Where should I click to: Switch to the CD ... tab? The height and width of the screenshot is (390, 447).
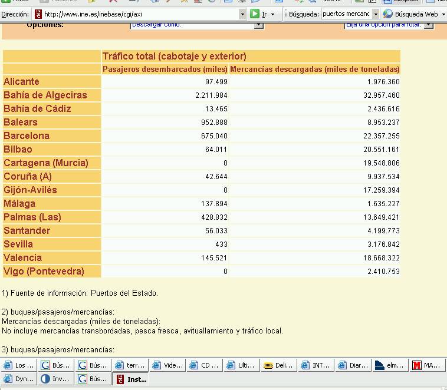[205, 365]
